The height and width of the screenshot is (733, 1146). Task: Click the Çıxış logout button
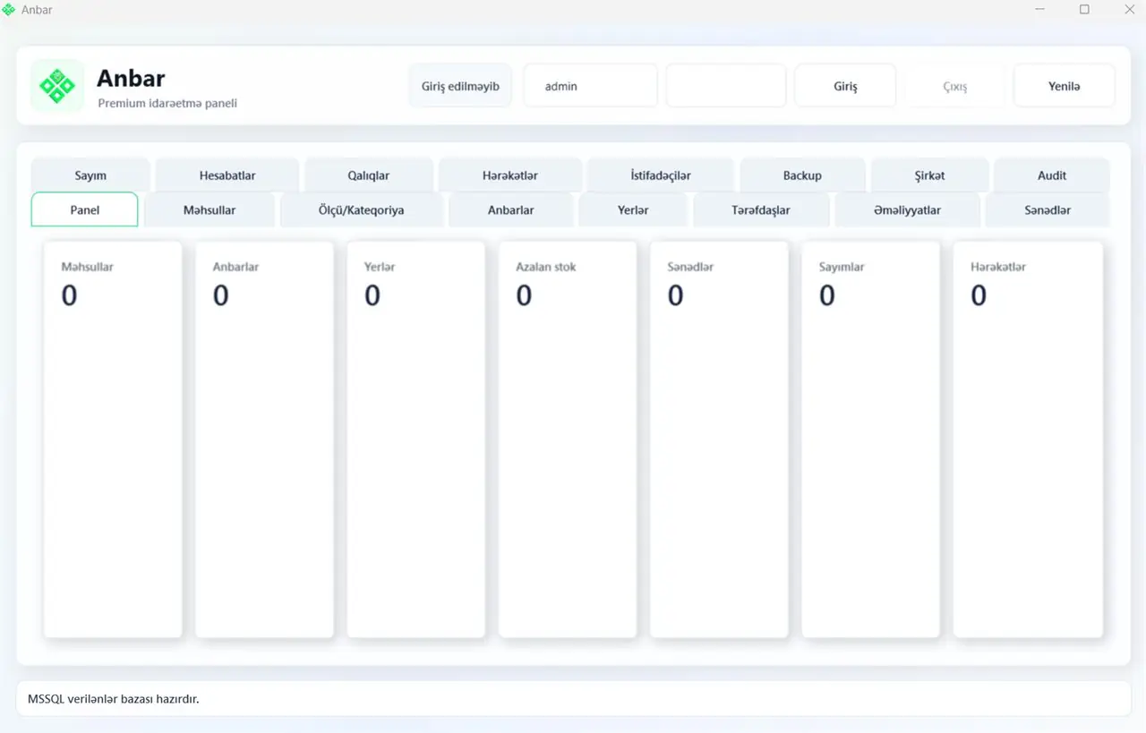[x=954, y=86]
